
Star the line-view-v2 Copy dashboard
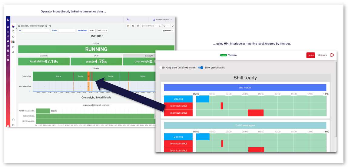point(46,26)
